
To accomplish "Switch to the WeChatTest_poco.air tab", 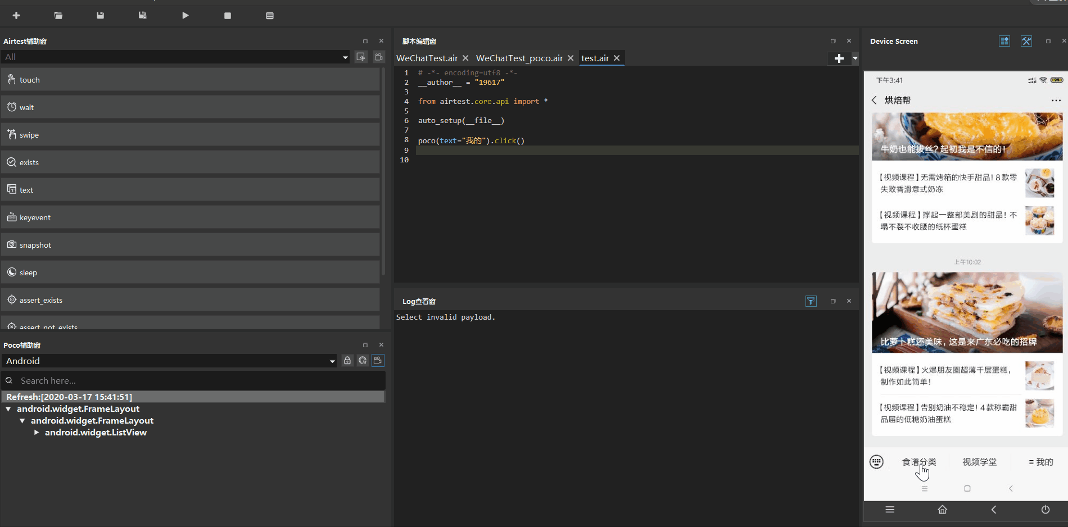I will tap(519, 58).
